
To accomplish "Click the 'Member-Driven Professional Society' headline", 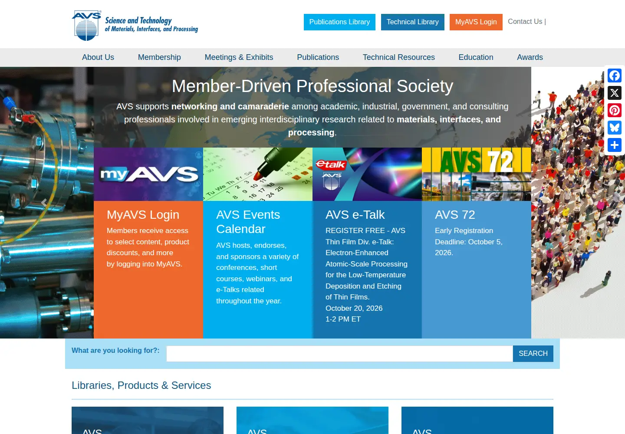I will click(312, 86).
